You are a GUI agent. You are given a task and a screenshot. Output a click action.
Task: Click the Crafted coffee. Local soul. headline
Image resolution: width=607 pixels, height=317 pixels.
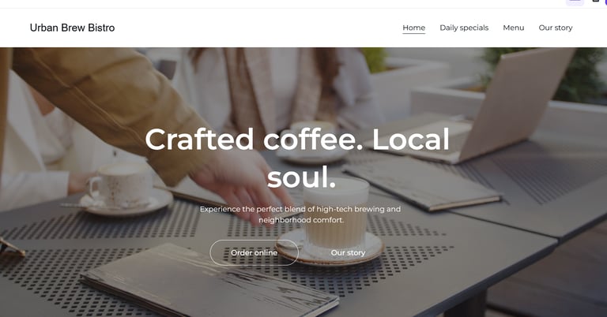[x=297, y=158]
